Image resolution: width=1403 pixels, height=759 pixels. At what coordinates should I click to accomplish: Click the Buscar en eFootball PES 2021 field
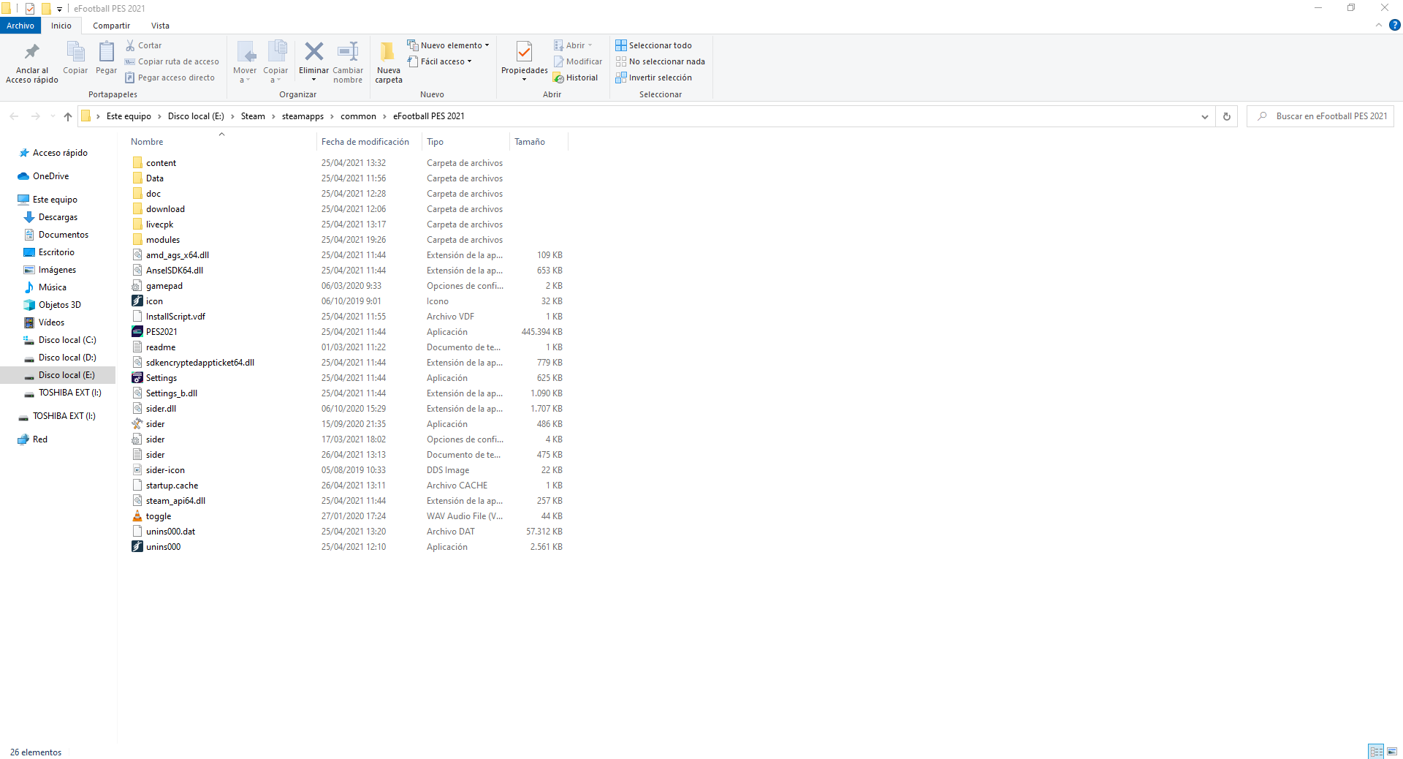point(1320,116)
